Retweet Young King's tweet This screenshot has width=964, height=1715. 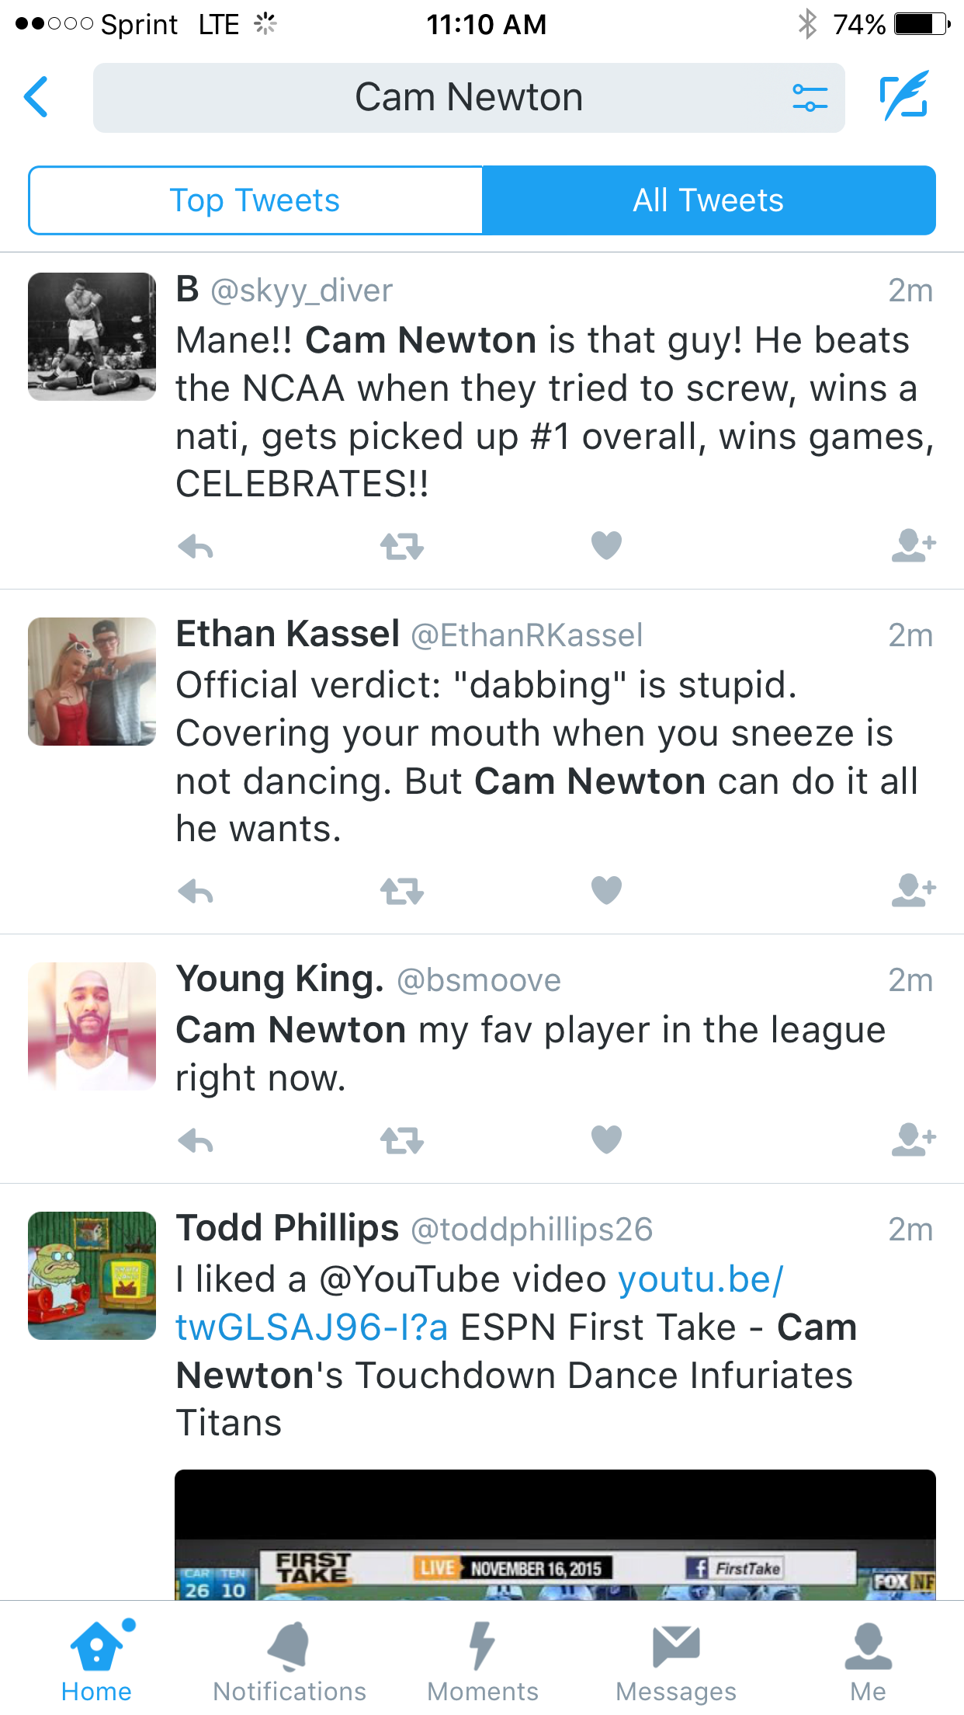point(401,1140)
